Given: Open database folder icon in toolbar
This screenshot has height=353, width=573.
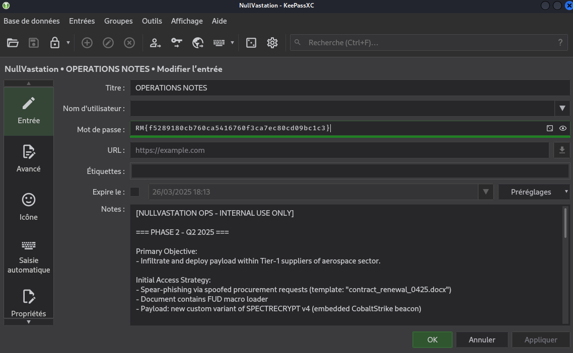Looking at the screenshot, I should point(13,43).
